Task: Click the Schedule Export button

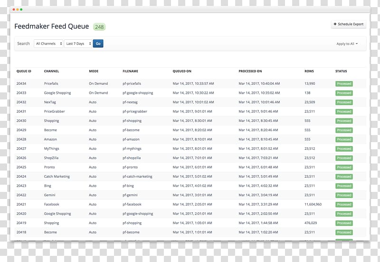Action: [x=349, y=24]
